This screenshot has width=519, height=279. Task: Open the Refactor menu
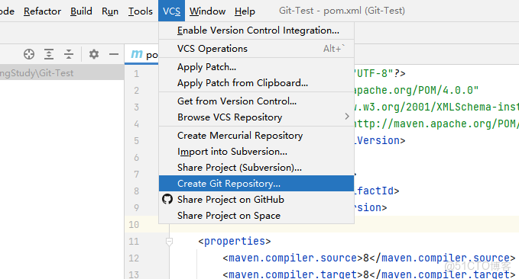coord(42,11)
